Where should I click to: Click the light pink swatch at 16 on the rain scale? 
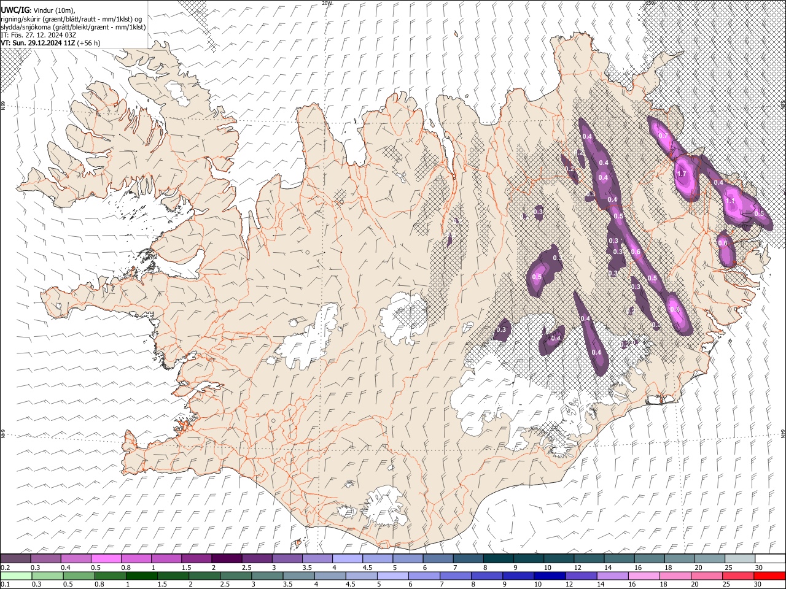(x=643, y=576)
